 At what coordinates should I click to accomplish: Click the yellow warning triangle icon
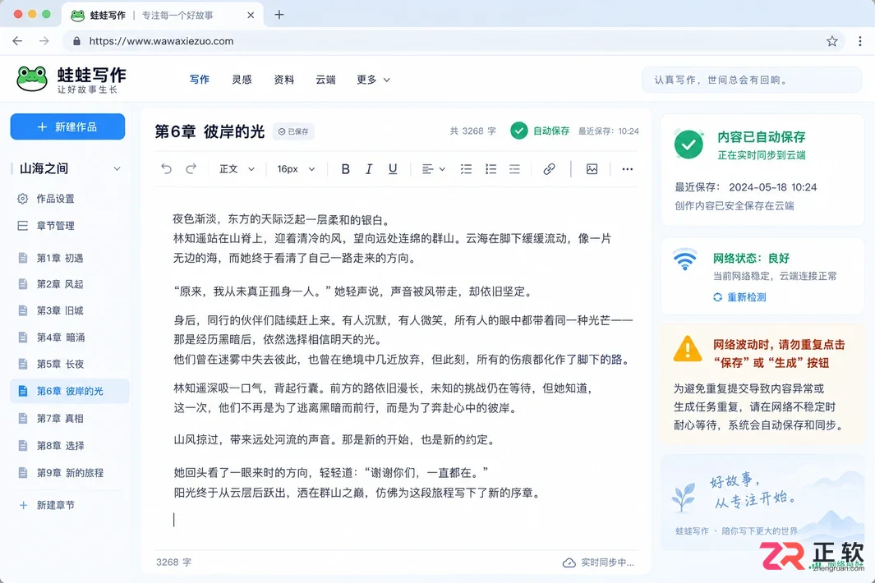tap(688, 349)
